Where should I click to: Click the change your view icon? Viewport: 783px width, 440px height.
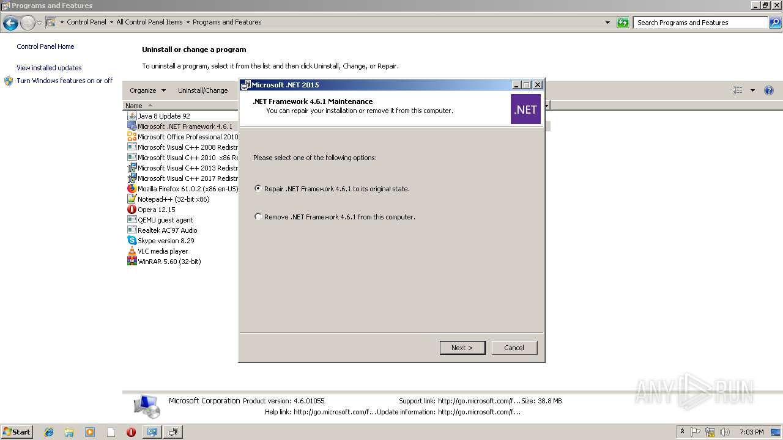point(738,90)
